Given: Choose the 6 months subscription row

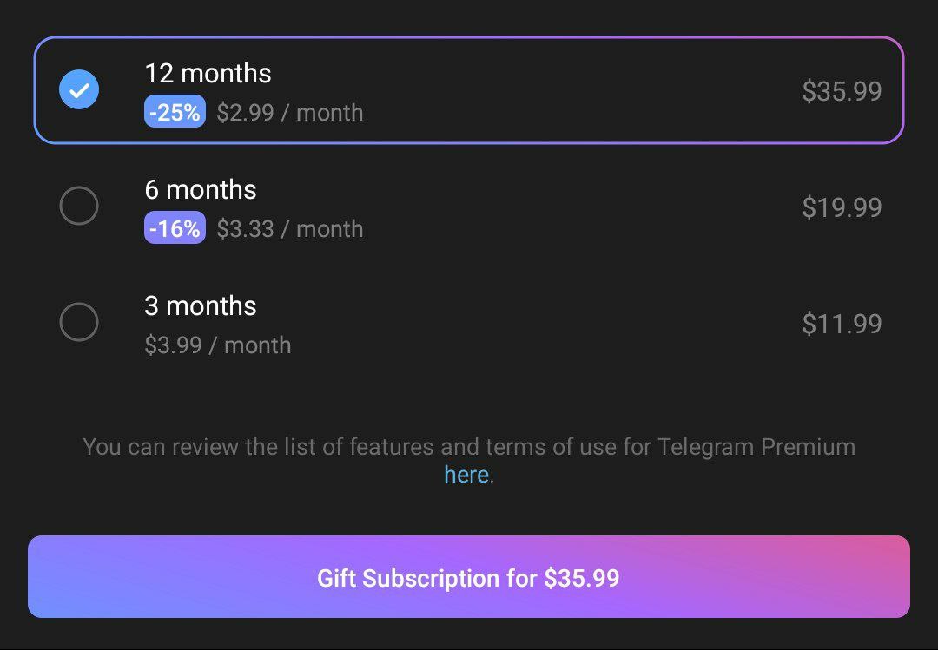Looking at the screenshot, I should click(x=521, y=207).
